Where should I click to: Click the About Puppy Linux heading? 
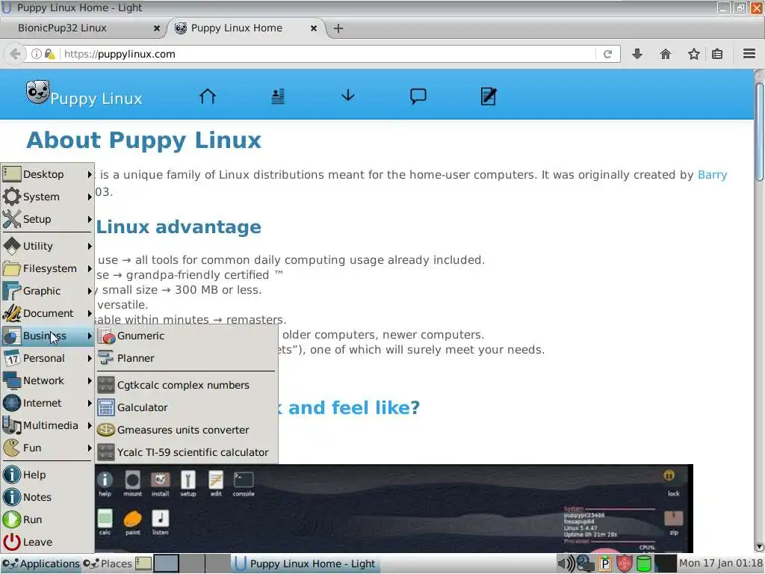tap(144, 141)
